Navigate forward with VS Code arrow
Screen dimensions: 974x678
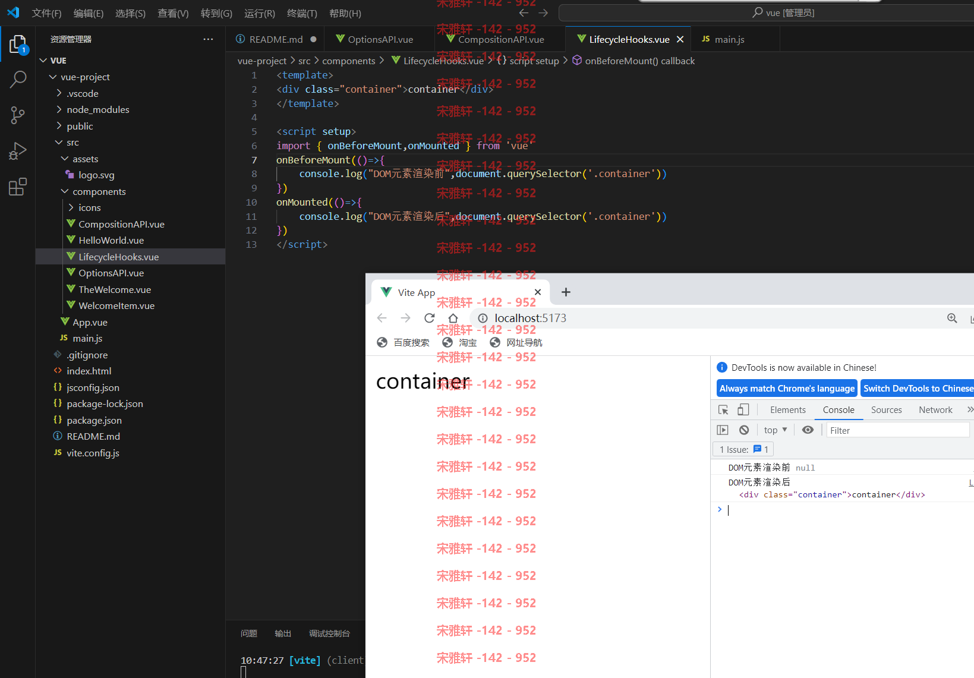pos(543,12)
